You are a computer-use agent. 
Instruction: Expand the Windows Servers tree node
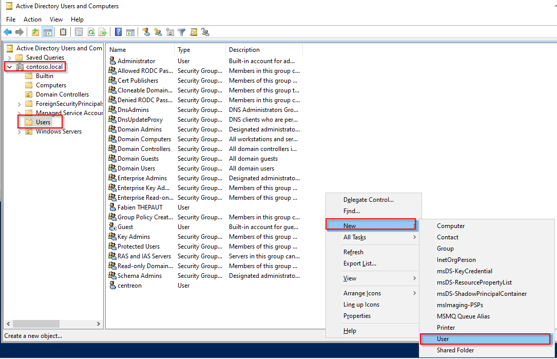20,131
